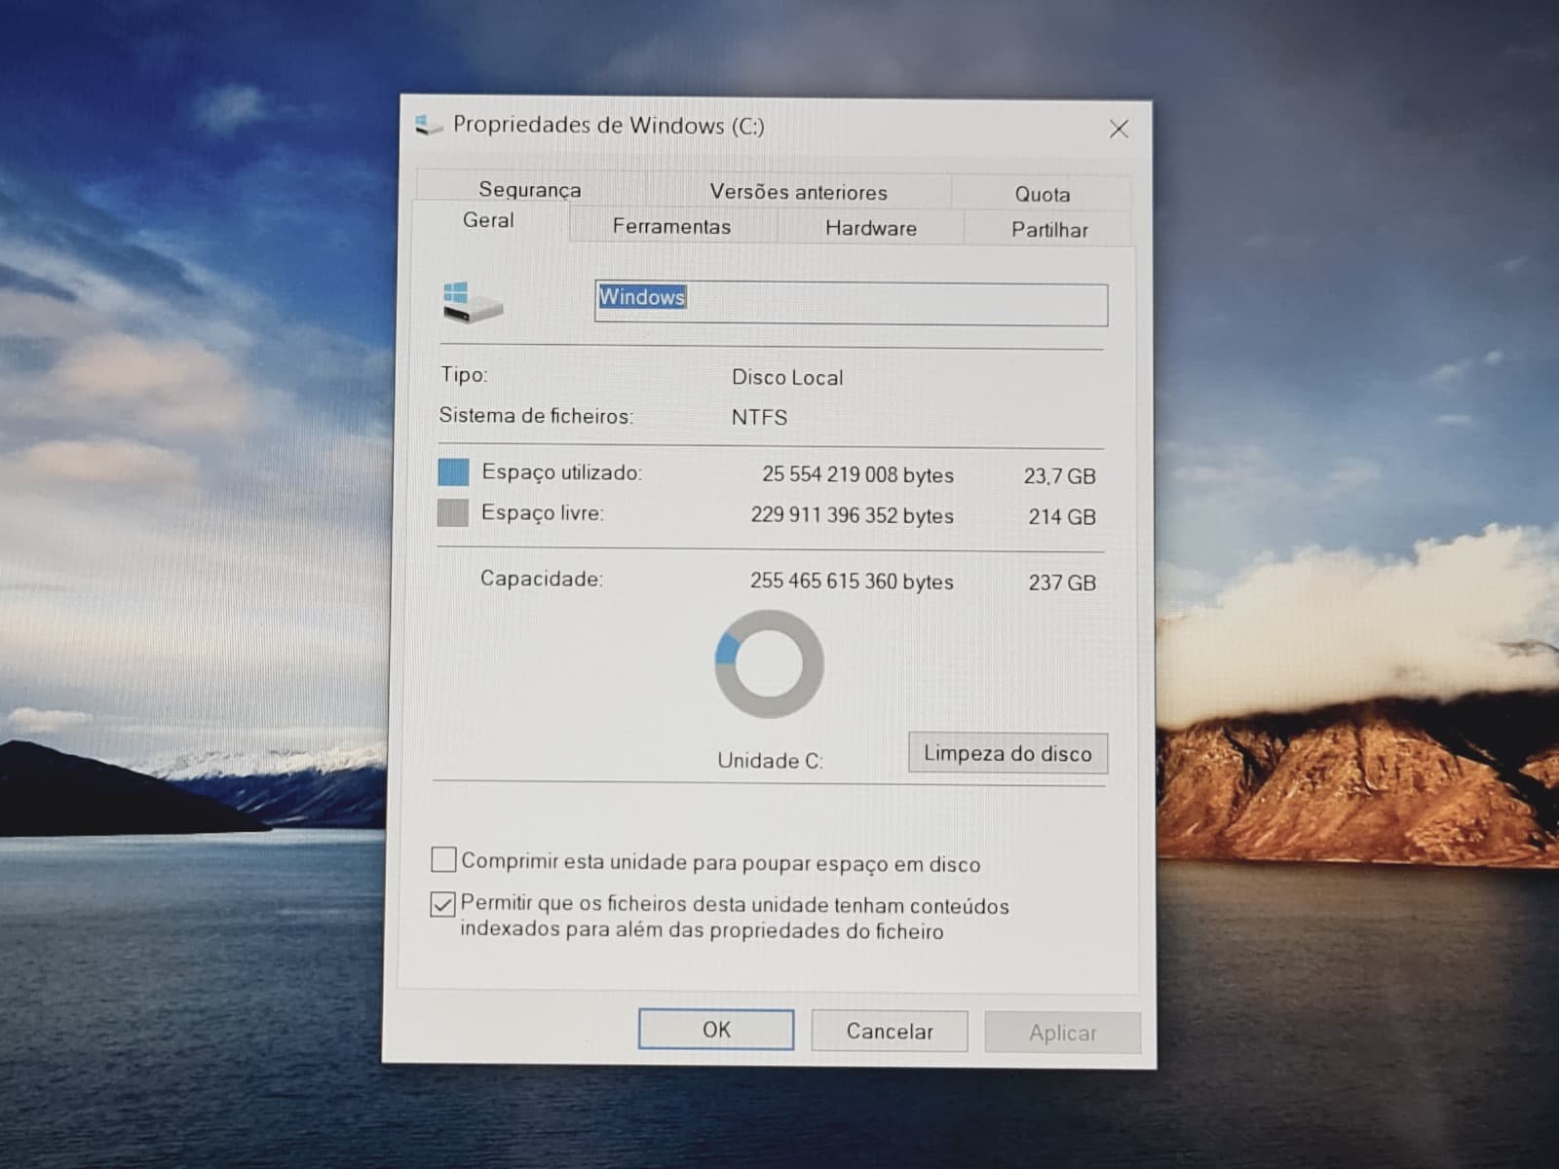Select the Quota tab
The width and height of the screenshot is (1559, 1169).
tap(1042, 194)
